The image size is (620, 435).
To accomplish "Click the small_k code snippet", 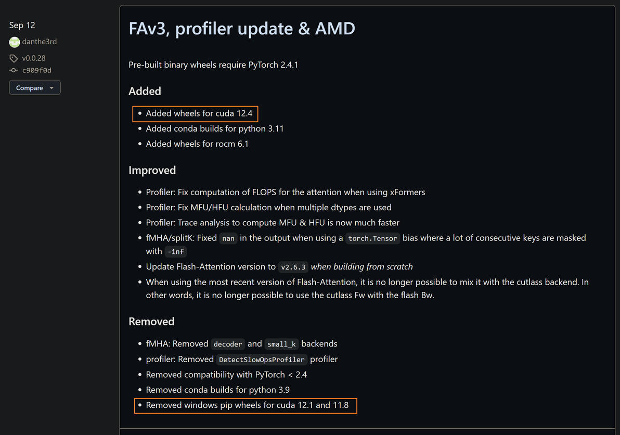I will (281, 344).
